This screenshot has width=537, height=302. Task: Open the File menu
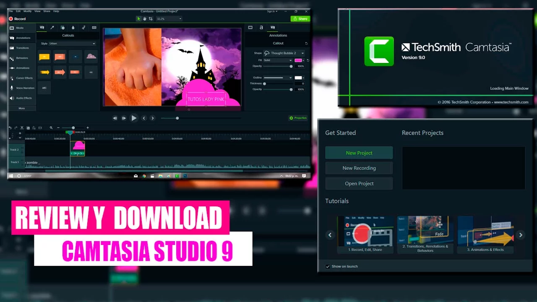click(x=11, y=11)
